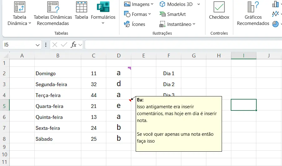Image resolution: width=282 pixels, height=166 pixels.
Task: Click into the formula bar input
Action: 183,45
